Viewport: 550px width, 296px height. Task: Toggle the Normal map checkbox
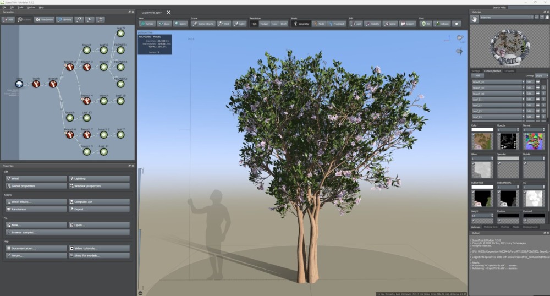coord(525,134)
